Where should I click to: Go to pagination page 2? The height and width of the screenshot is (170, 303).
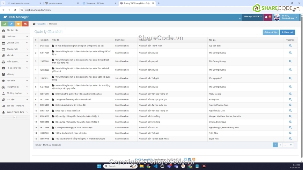[x=280, y=145]
